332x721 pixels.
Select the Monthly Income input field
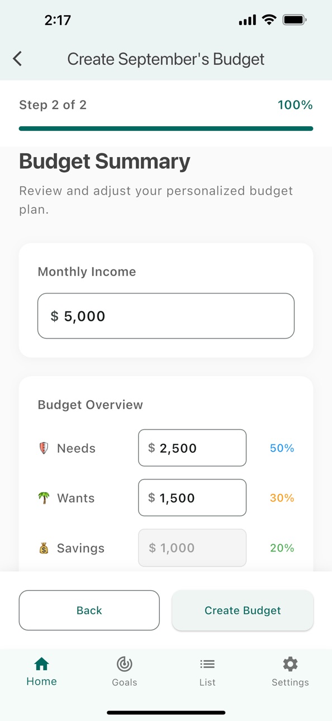click(x=166, y=316)
